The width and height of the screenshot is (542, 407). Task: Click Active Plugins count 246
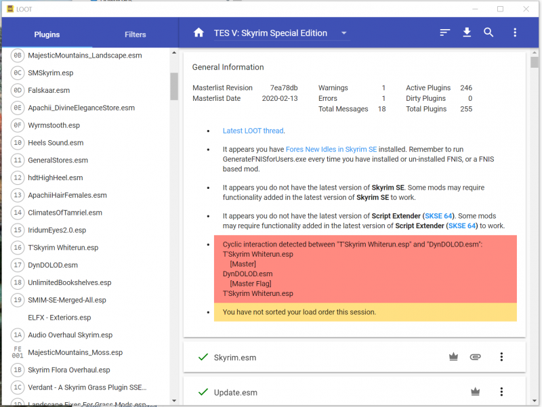pyautogui.click(x=466, y=88)
